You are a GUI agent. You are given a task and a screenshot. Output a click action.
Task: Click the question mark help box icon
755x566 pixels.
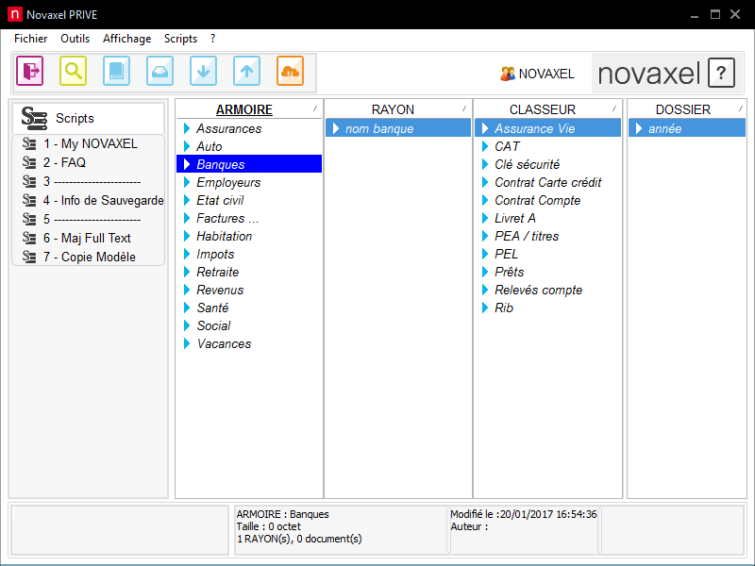click(721, 74)
